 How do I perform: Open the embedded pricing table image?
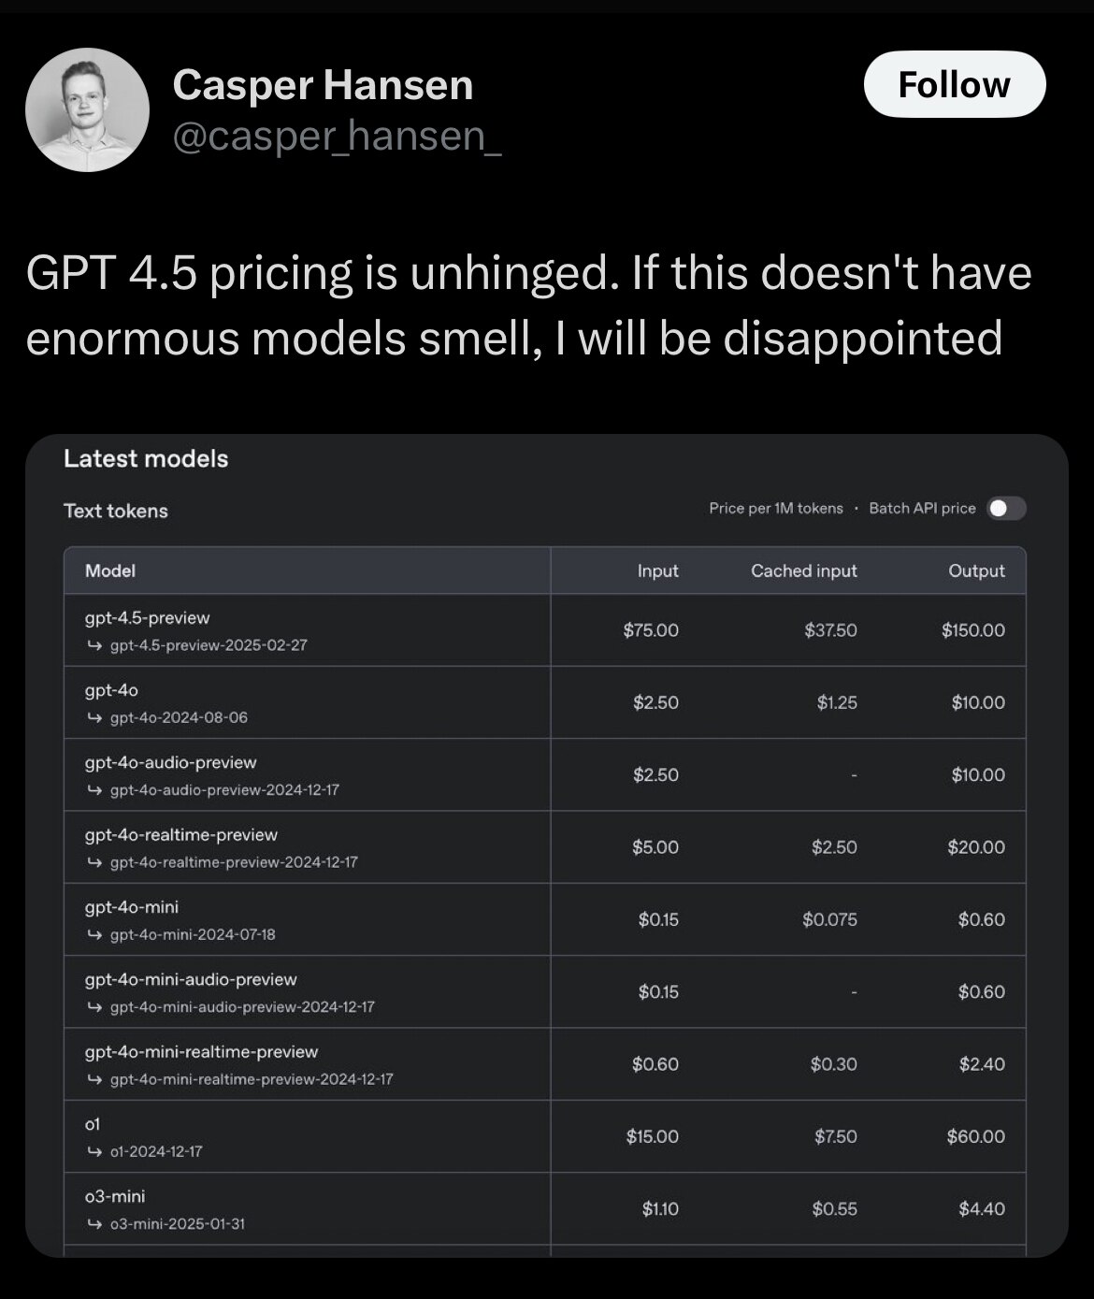coord(546,842)
